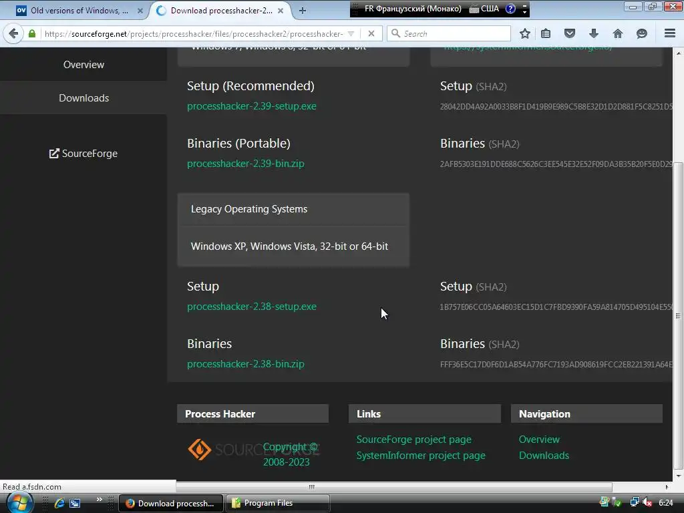Click the taskbar clock 6:24
684x513 pixels.
(x=666, y=503)
